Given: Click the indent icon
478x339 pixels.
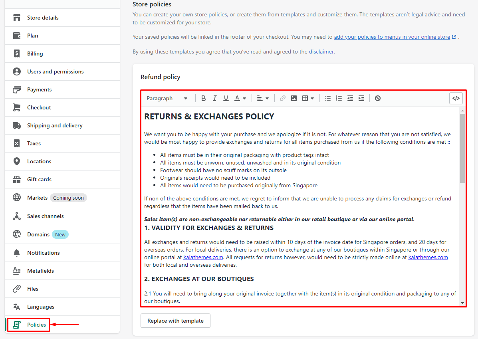Looking at the screenshot, I should click(361, 98).
